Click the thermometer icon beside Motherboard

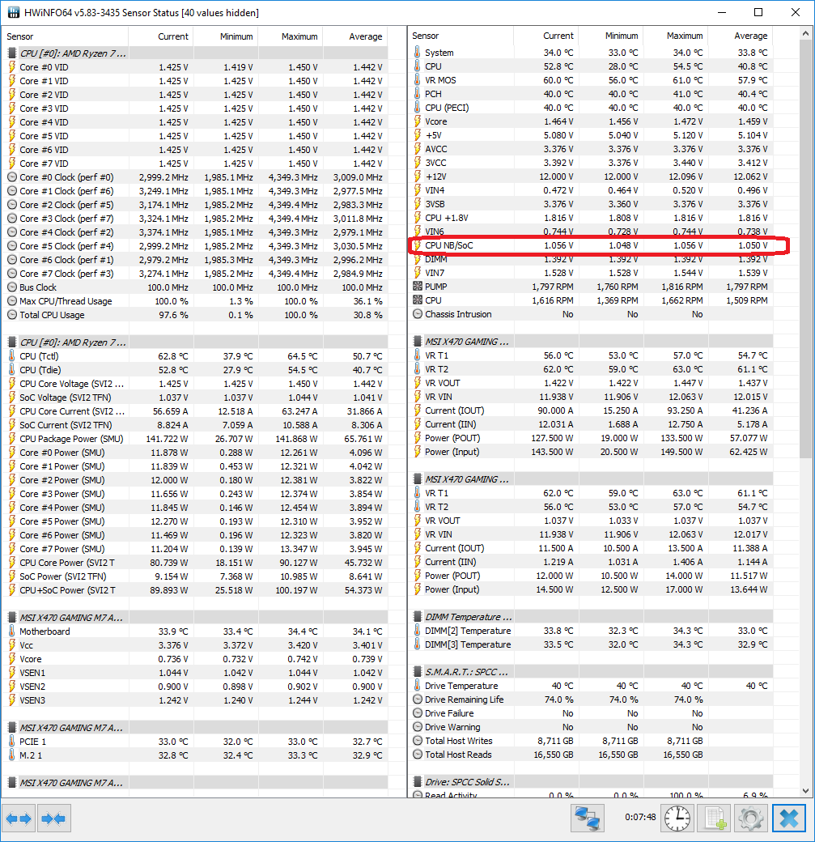click(12, 631)
